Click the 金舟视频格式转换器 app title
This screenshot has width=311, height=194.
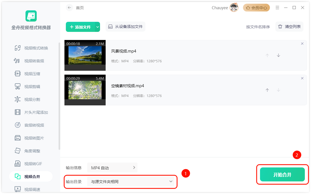click(31, 28)
